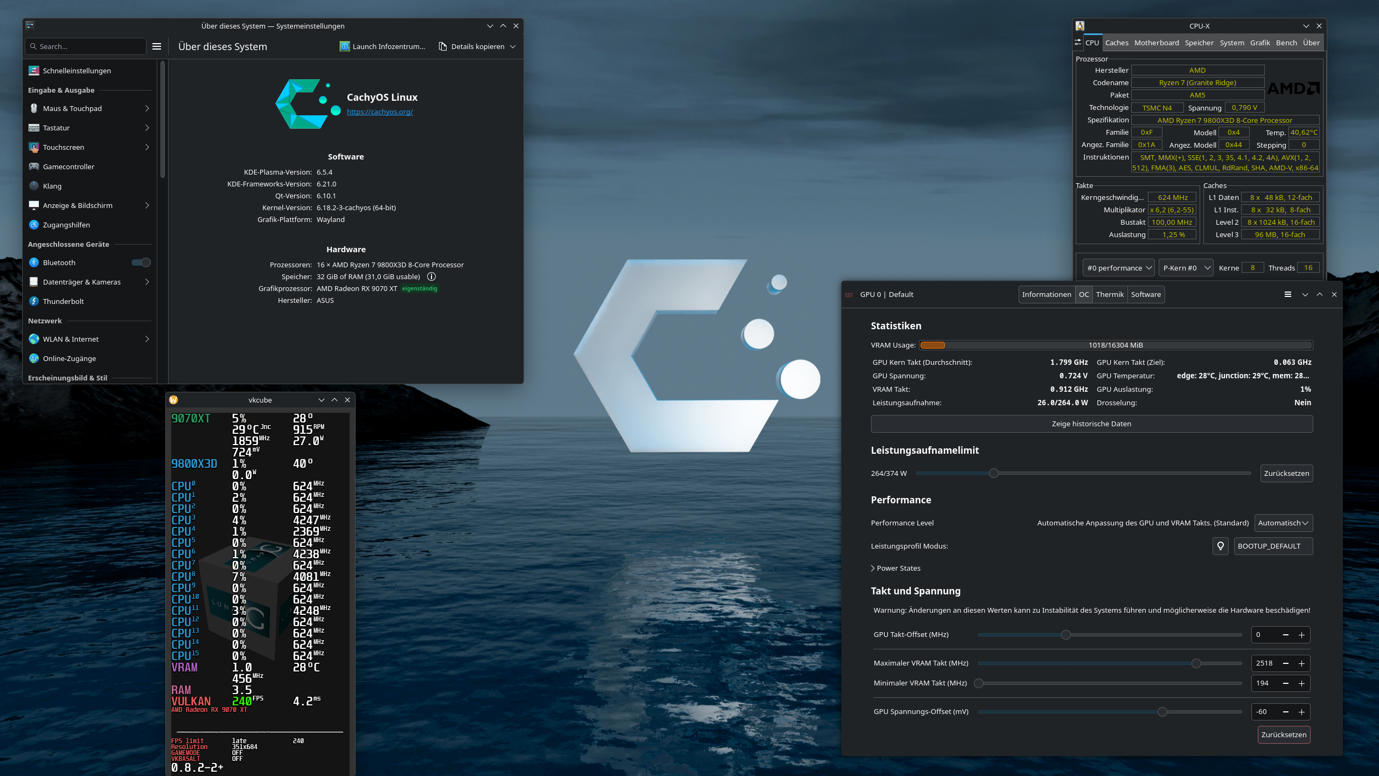
Task: Click the Leistungsaufnamelimit slider handle
Action: click(994, 473)
